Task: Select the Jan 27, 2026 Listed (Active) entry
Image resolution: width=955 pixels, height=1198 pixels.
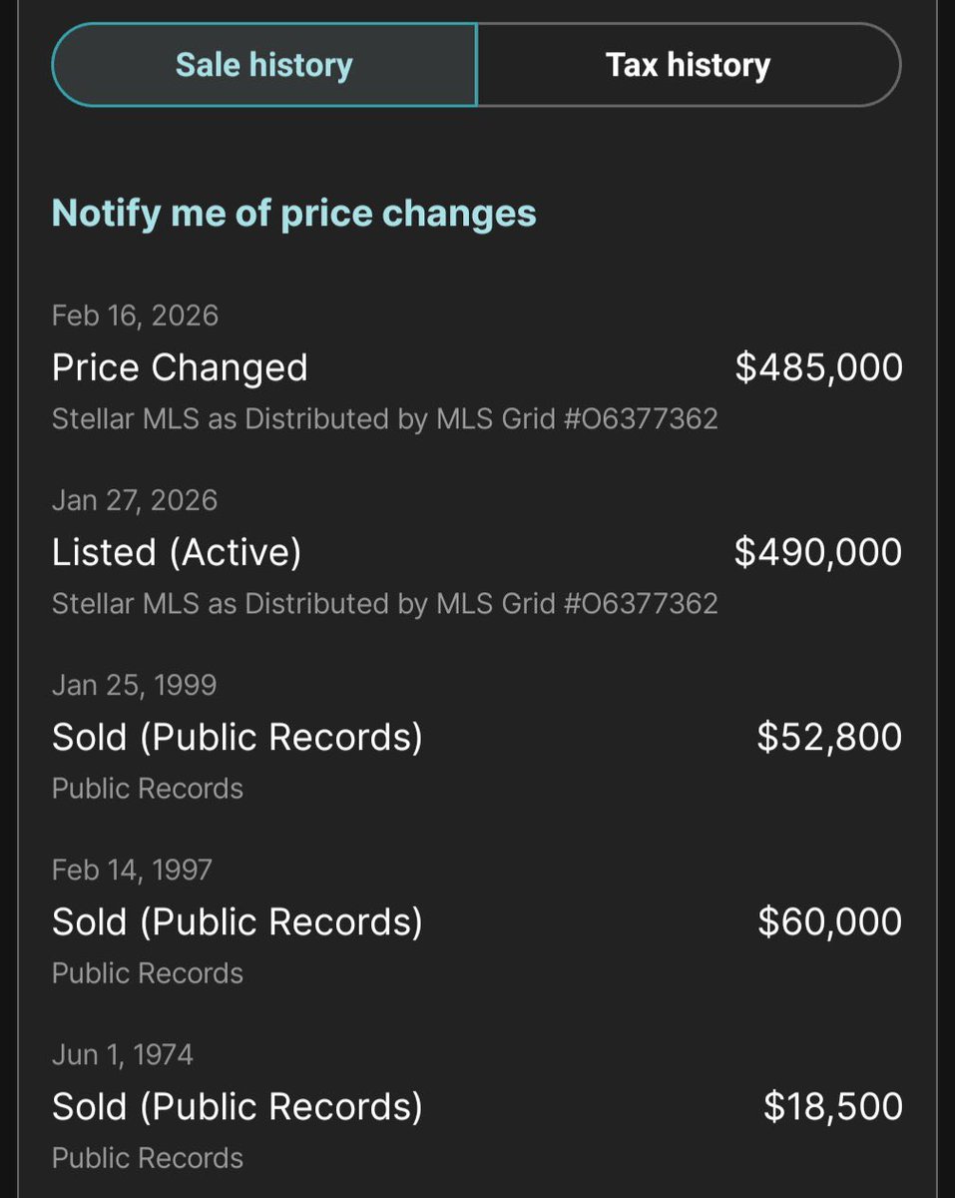Action: [x=477, y=552]
